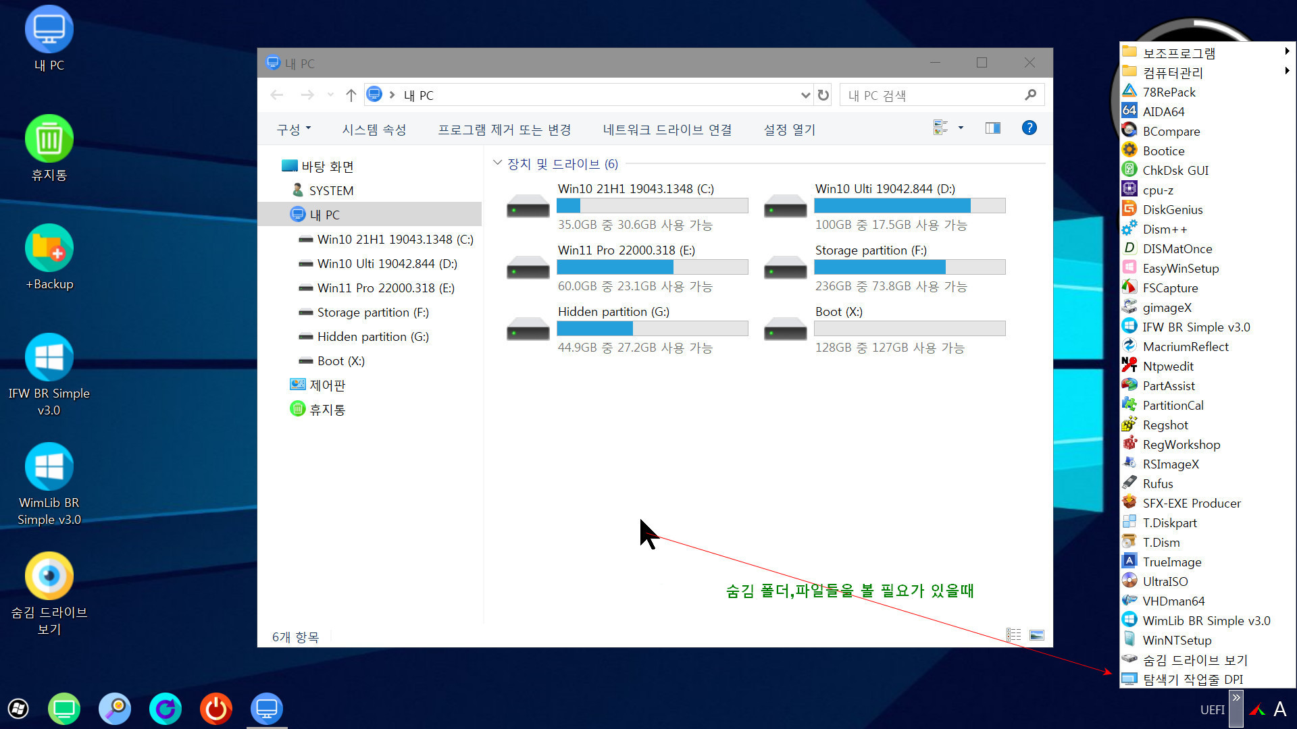The image size is (1297, 729).
Task: Launch the +Backup desktop shortcut
Action: tap(49, 258)
